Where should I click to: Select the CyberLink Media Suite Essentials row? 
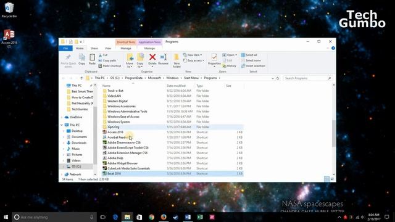click(x=173, y=168)
